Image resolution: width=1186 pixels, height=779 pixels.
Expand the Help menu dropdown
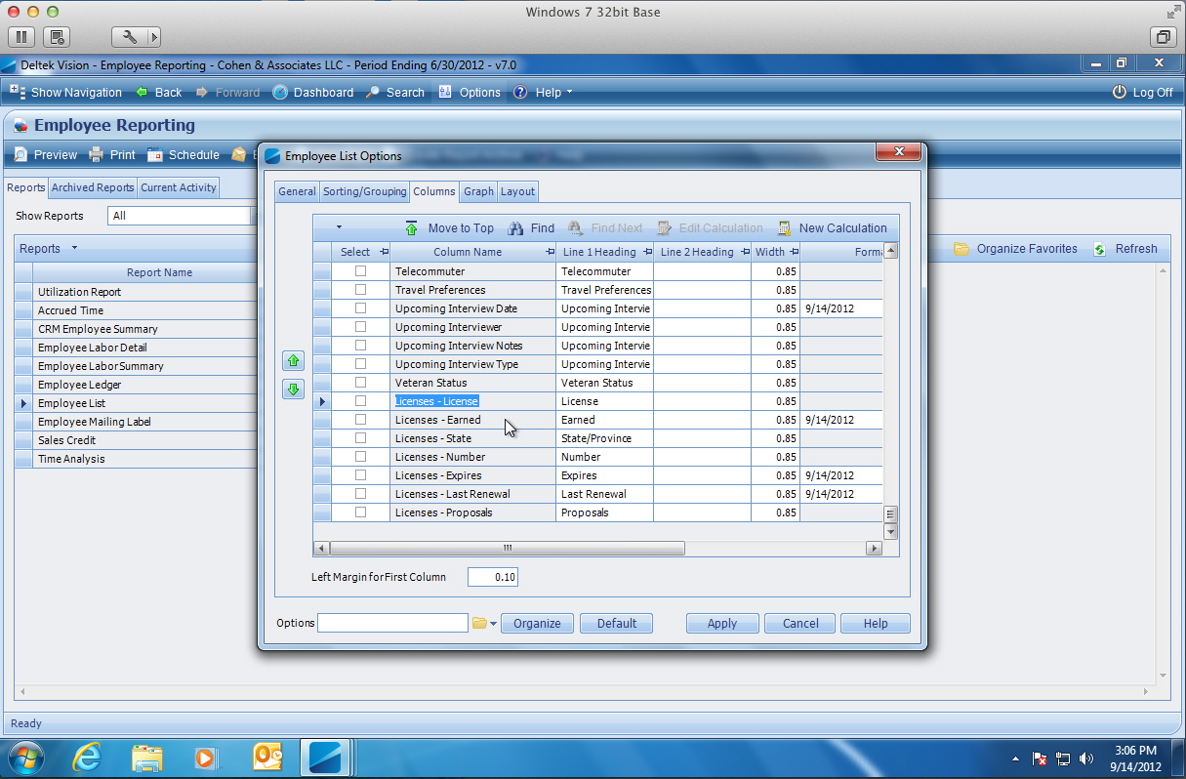pos(569,93)
